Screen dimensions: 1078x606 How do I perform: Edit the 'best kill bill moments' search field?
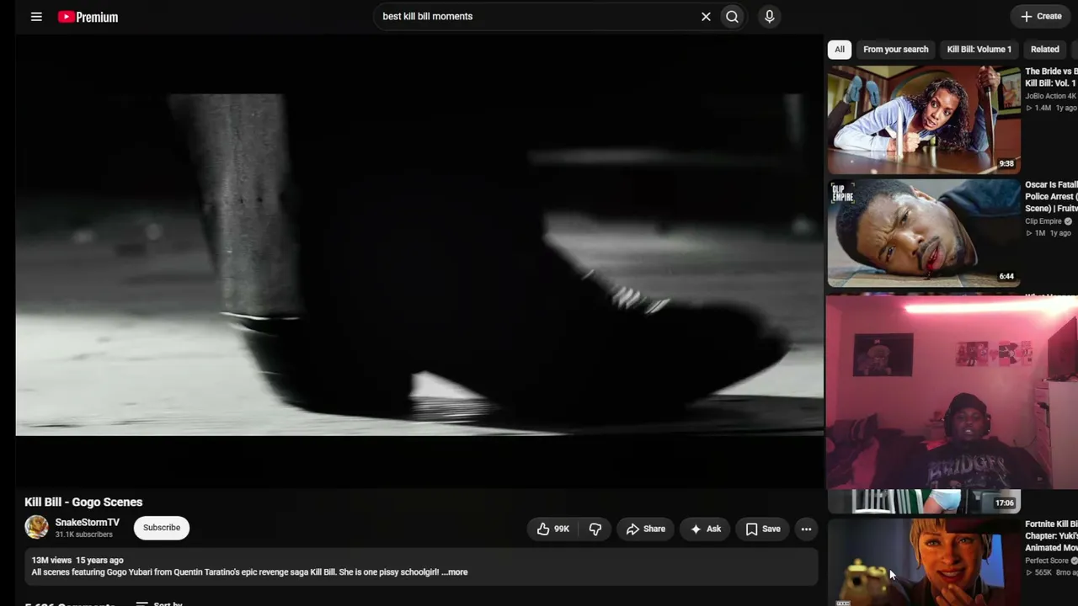point(537,17)
